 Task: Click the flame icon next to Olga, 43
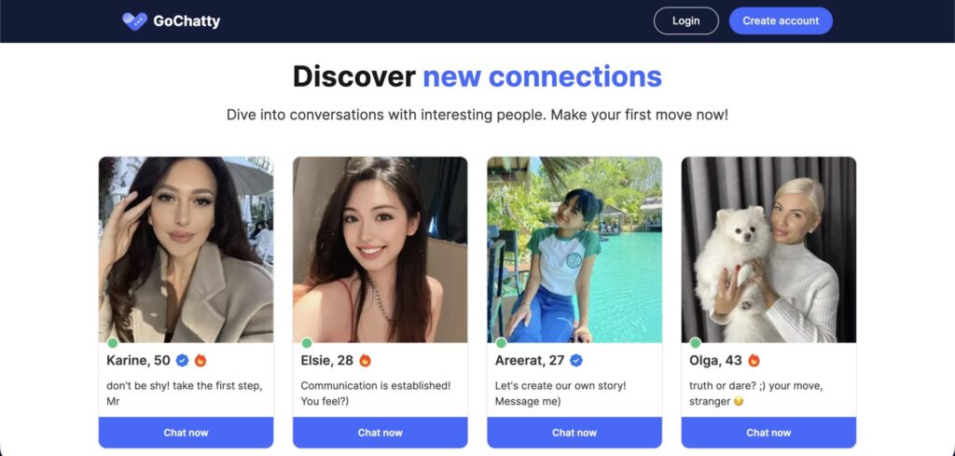point(754,360)
